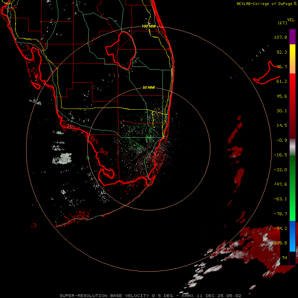Screen dimensions: 298x298
Task: Click the large gray echo patch in the Gulf
Action: click(66, 159)
